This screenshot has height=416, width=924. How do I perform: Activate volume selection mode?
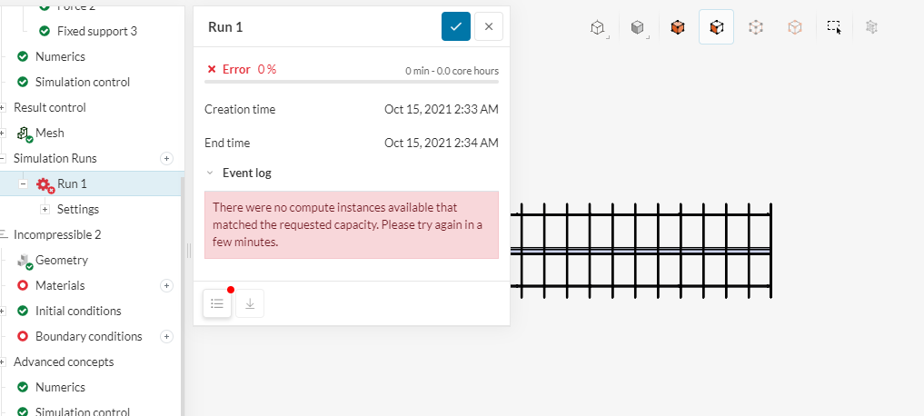[677, 28]
